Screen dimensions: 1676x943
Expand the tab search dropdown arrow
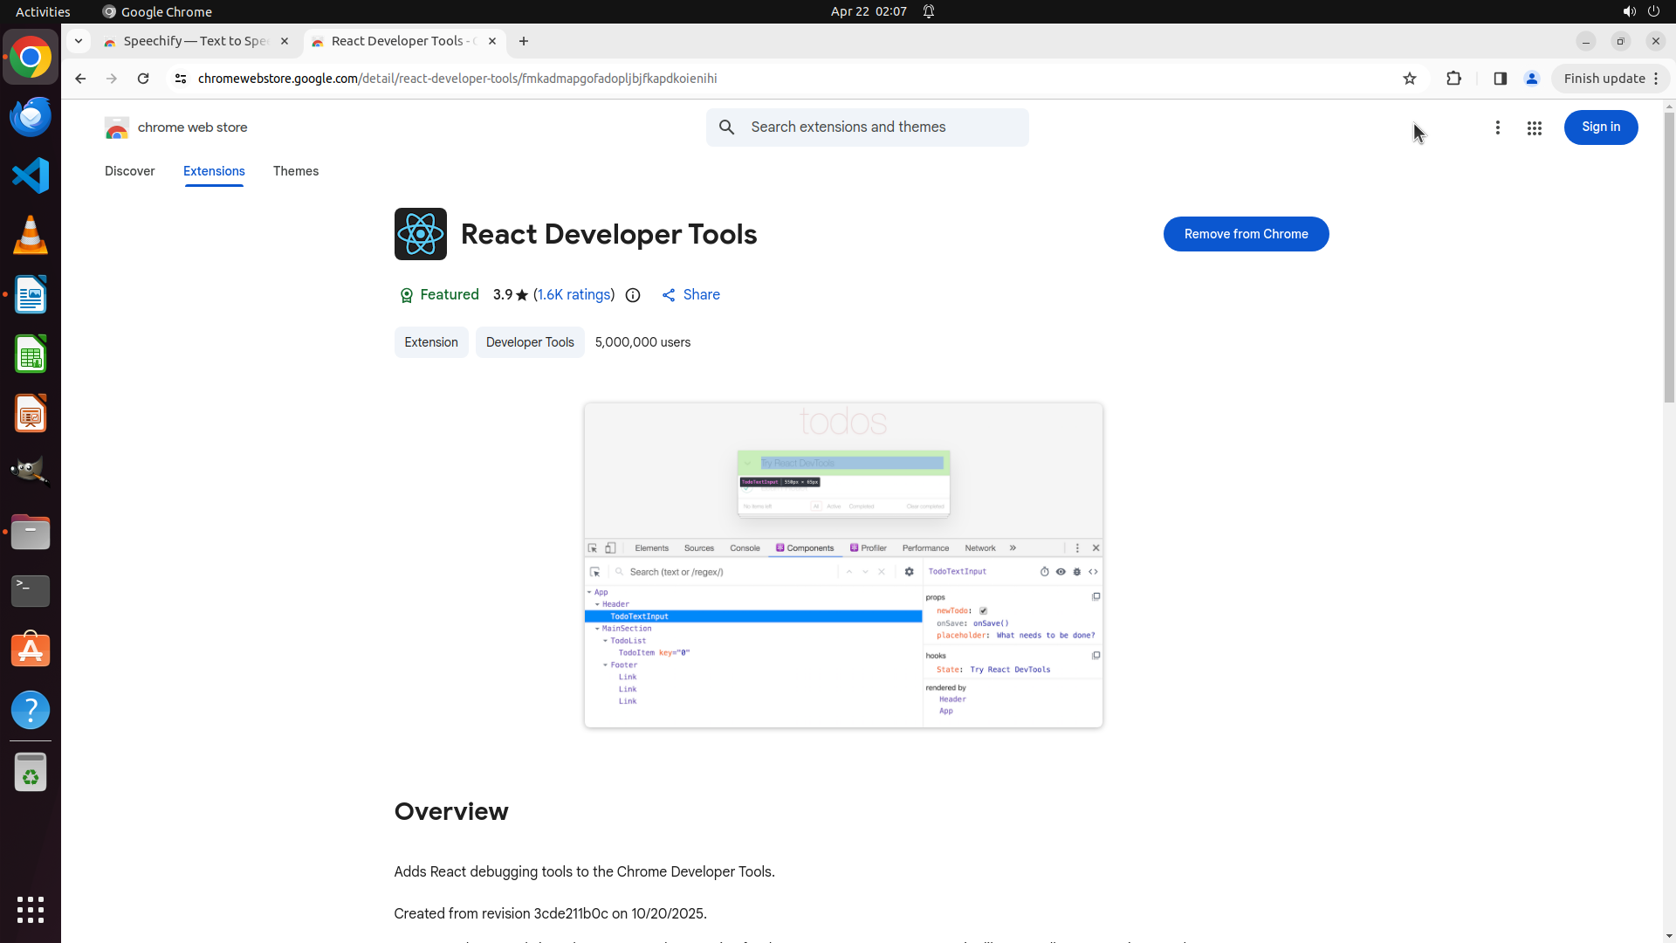tap(79, 41)
